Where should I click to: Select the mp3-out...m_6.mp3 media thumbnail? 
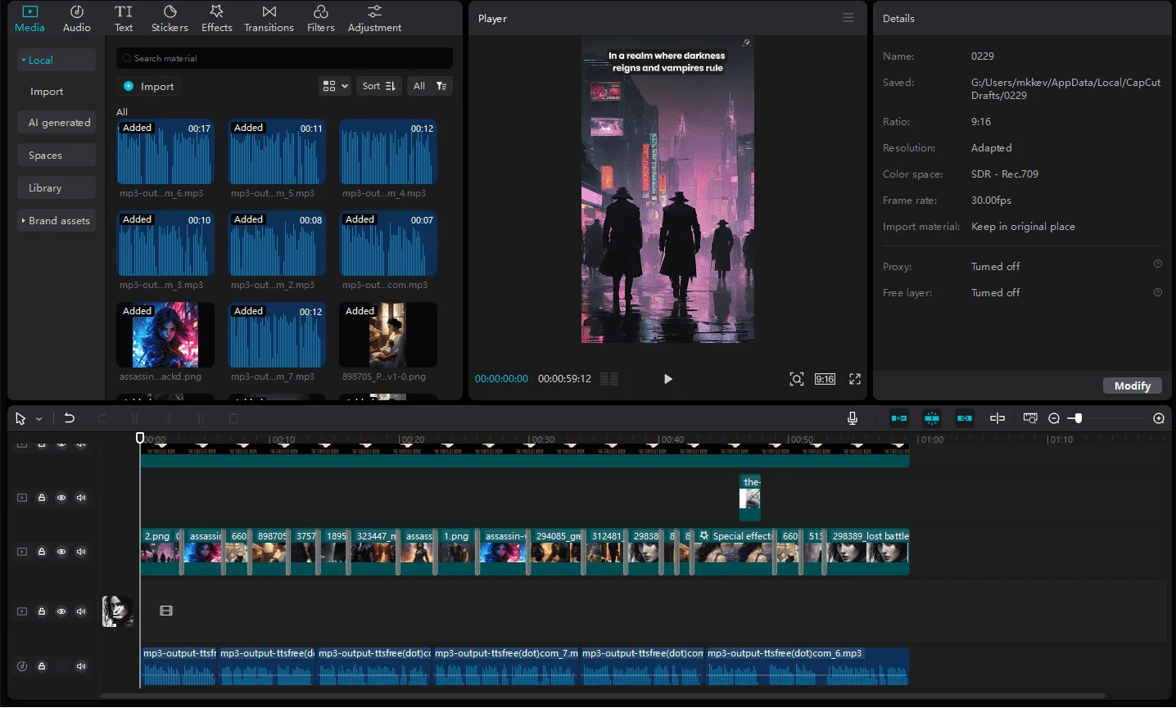tap(165, 151)
